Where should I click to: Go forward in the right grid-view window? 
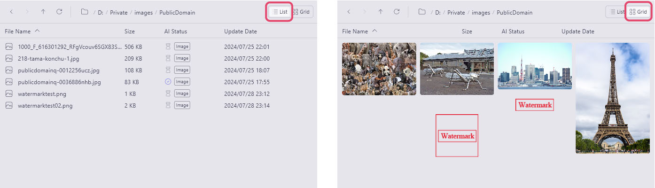pyautogui.click(x=365, y=12)
